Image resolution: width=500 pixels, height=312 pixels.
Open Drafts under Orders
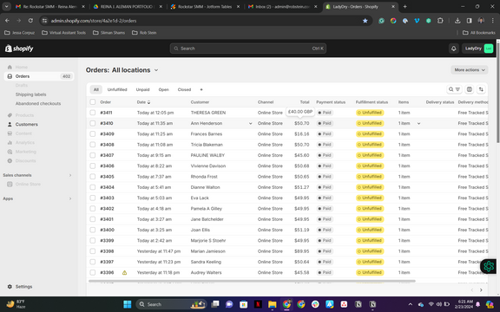[x=22, y=85]
